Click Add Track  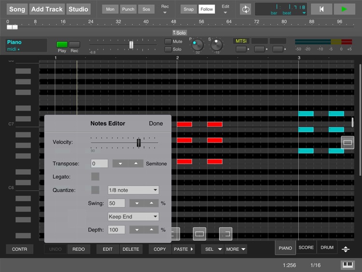click(47, 9)
